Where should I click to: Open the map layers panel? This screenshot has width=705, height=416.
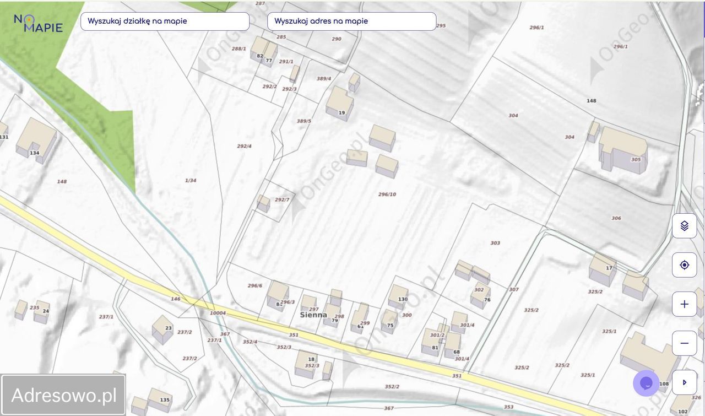click(684, 226)
